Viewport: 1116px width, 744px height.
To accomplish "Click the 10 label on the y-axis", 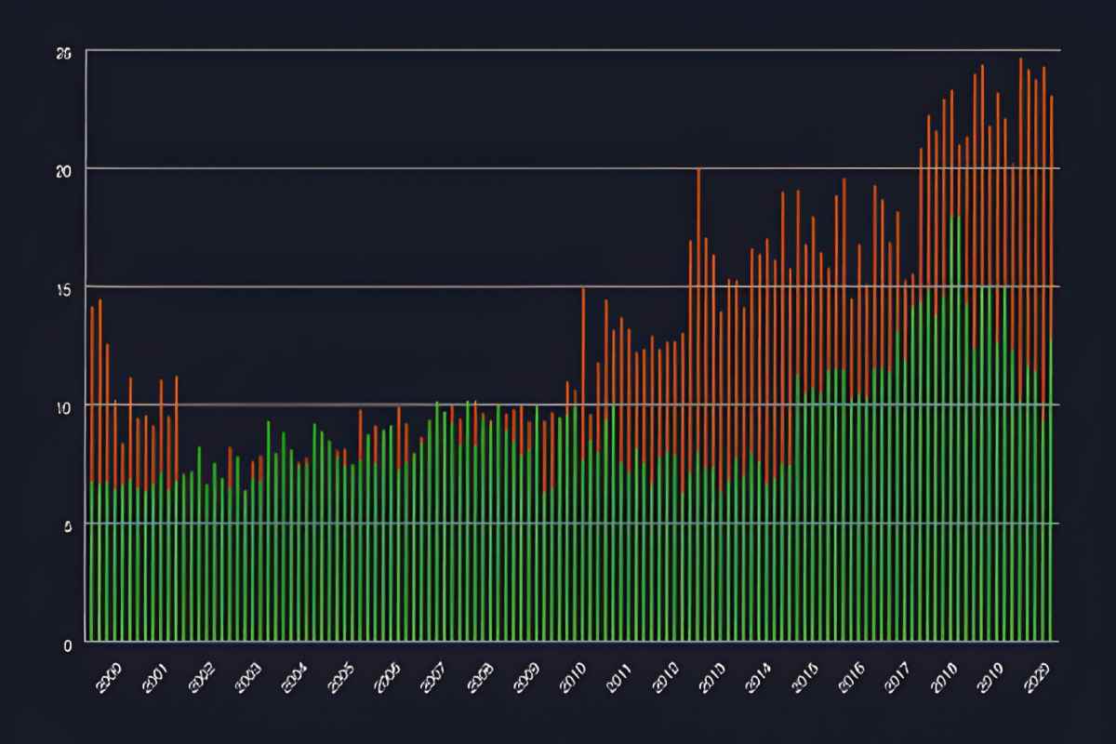I will coord(64,406).
